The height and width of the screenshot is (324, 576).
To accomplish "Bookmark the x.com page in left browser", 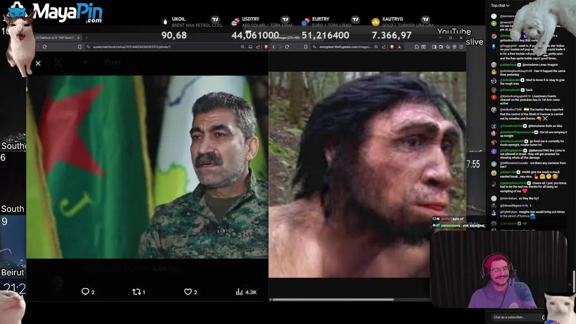I will pos(80,47).
